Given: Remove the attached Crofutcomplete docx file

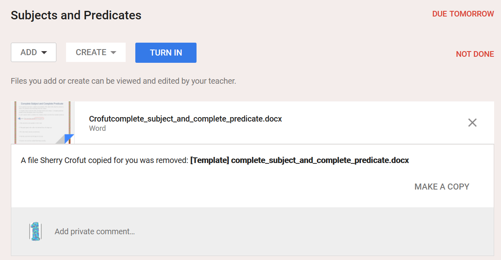Looking at the screenshot, I should tap(472, 123).
